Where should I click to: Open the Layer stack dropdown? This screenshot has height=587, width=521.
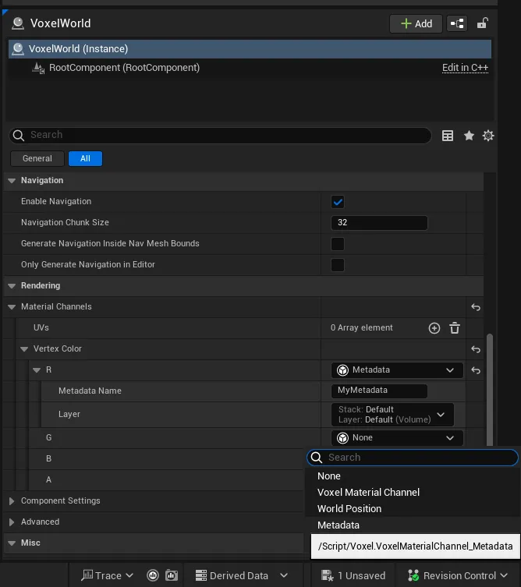coord(392,414)
